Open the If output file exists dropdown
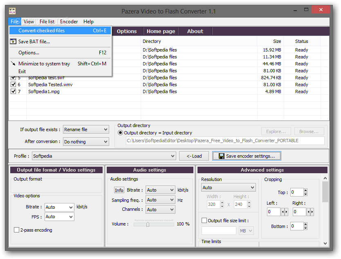Screen dimensions: 341x259 coord(86,129)
